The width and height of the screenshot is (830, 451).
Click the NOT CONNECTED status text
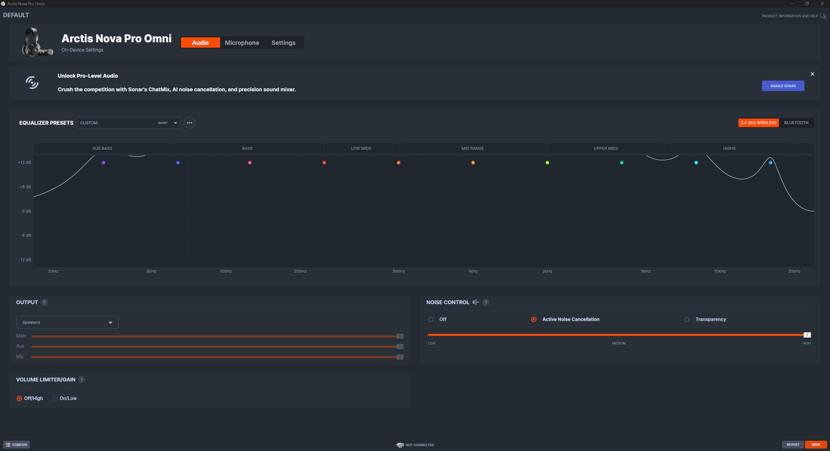pyautogui.click(x=420, y=445)
